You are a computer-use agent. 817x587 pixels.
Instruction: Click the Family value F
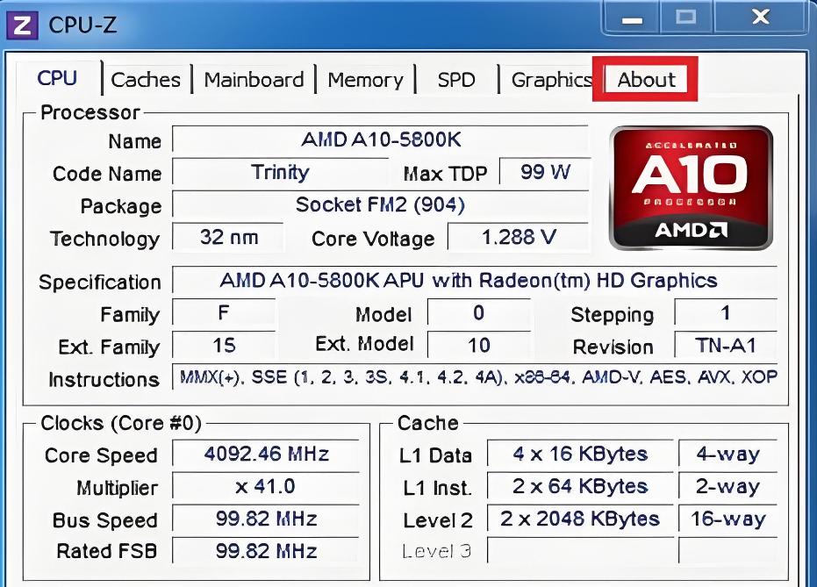point(224,312)
